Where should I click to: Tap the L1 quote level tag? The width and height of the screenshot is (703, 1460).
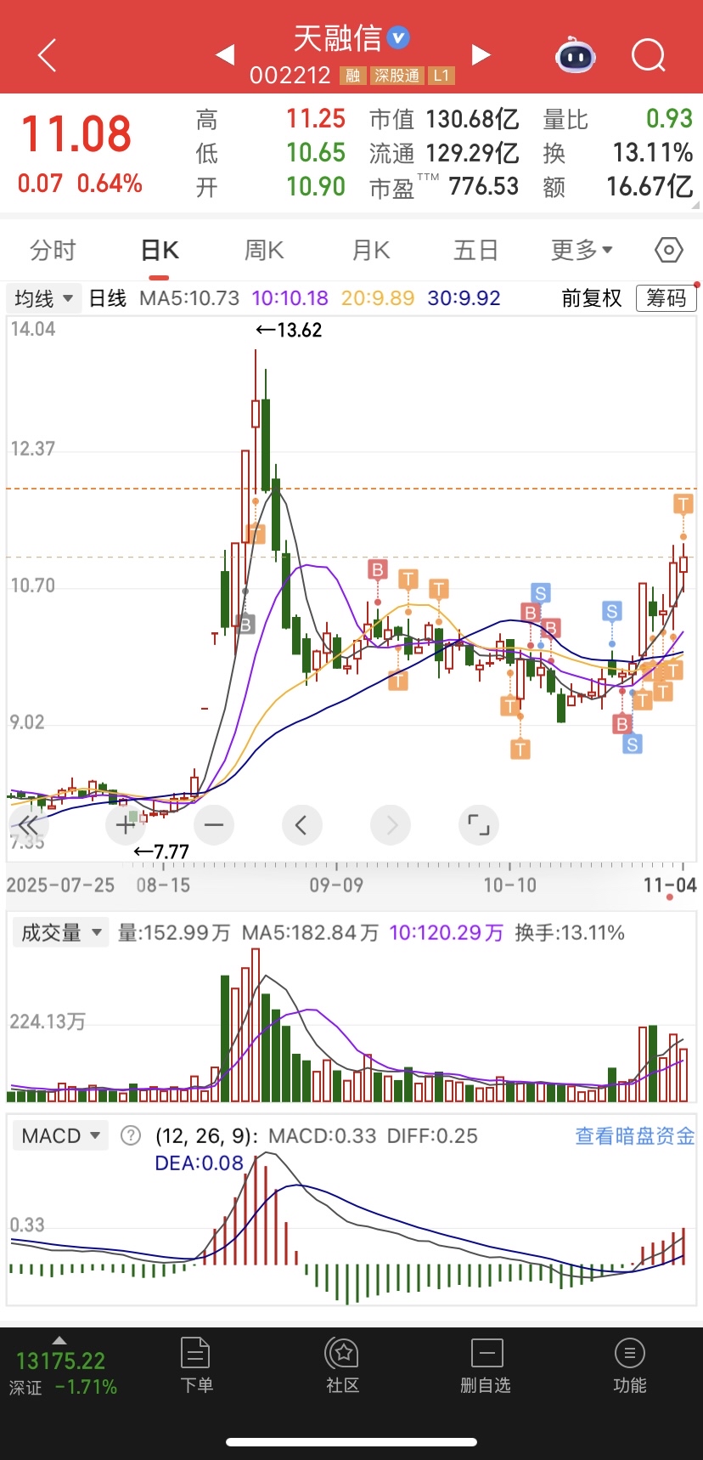tap(441, 76)
